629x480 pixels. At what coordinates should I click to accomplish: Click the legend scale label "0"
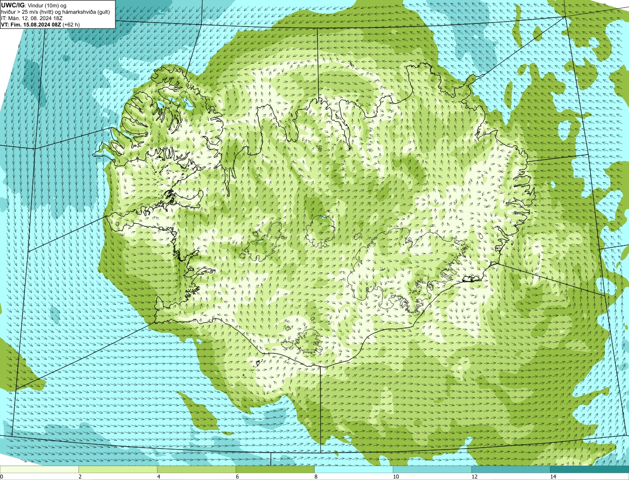pos(1,477)
